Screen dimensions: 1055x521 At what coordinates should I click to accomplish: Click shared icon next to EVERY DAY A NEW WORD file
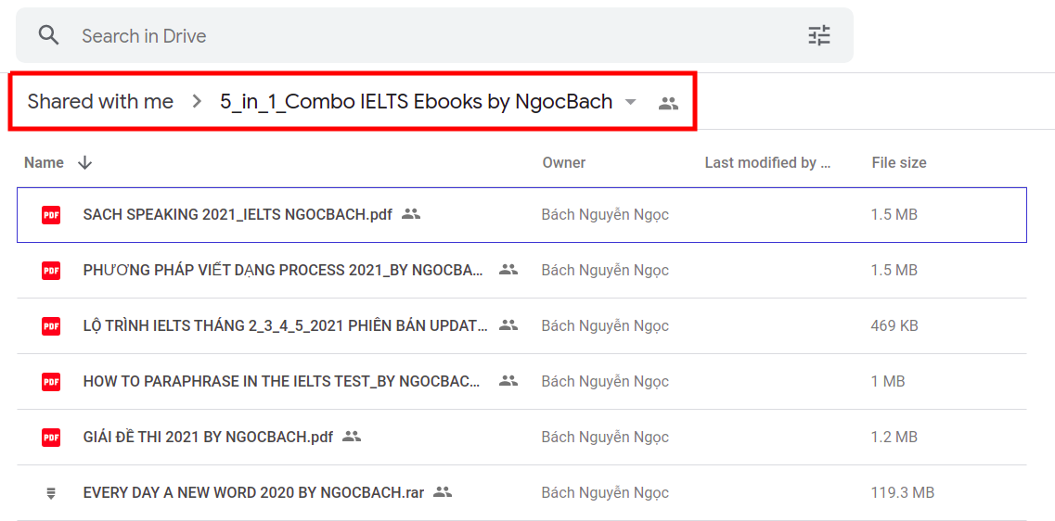[x=443, y=492]
